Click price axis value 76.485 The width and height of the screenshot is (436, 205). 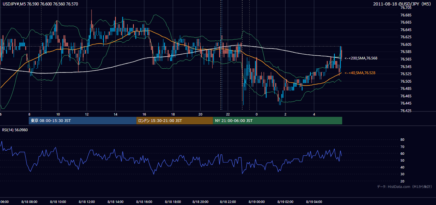click(406, 89)
